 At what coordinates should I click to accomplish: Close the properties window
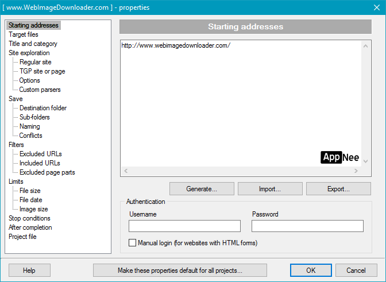tap(377, 7)
